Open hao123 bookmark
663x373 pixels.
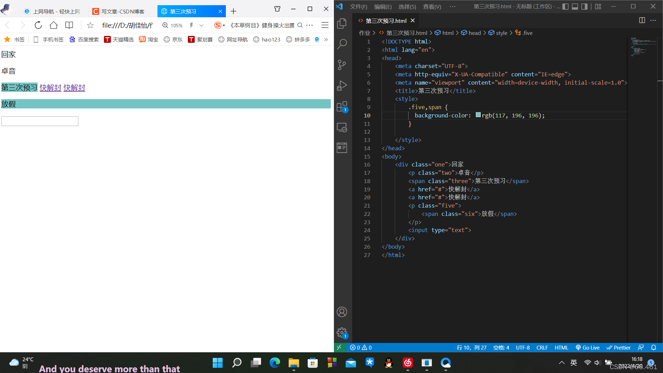point(267,39)
